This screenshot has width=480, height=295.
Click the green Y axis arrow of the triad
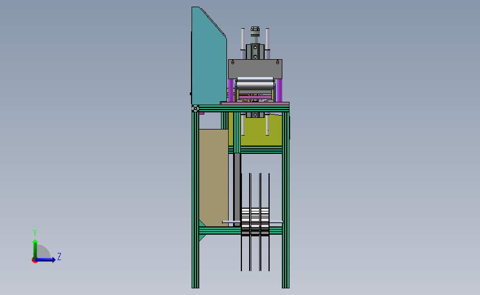[x=35, y=249]
